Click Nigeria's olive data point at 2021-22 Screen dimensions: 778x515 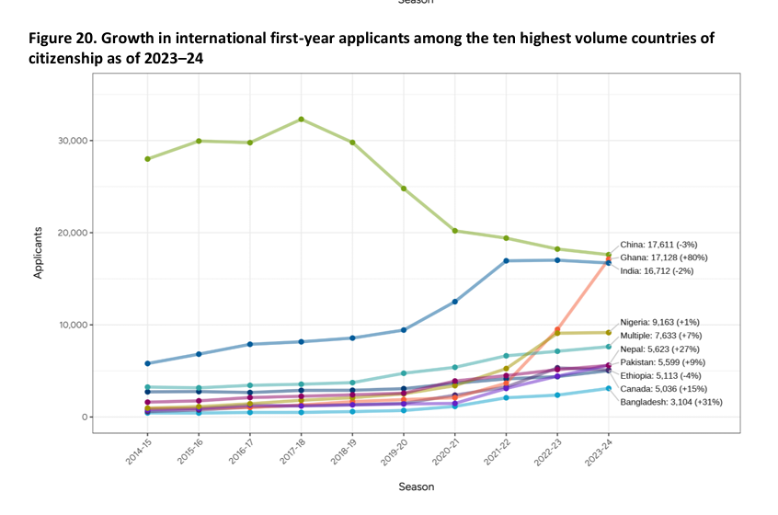click(x=506, y=369)
